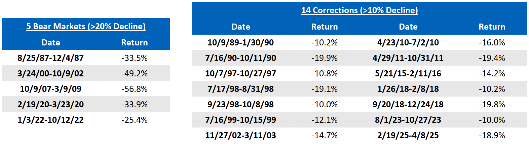Select the bear market Date column header

point(51,42)
